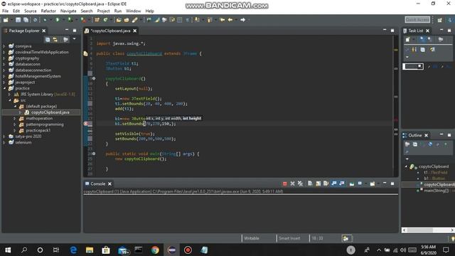Image resolution: width=455 pixels, height=256 pixels.
Task: Collapse the practice project in Package Explorer
Action: tap(4, 88)
